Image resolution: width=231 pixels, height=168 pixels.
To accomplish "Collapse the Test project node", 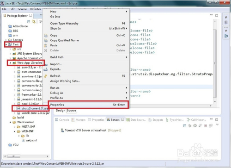I will pyautogui.click(x=6, y=44).
